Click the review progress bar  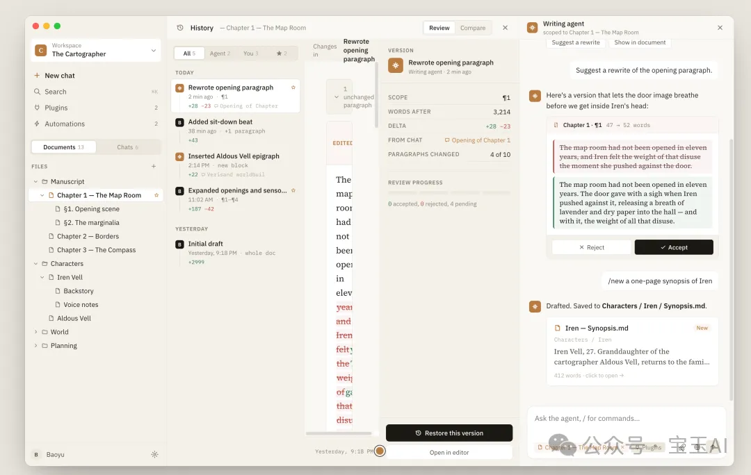[449, 193]
